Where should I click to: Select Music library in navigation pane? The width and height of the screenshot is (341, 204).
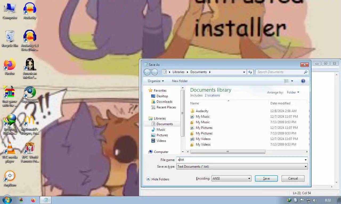[161, 130]
